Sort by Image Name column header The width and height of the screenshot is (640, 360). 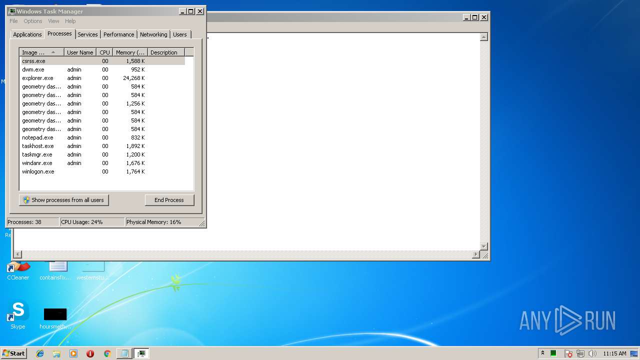[42, 52]
